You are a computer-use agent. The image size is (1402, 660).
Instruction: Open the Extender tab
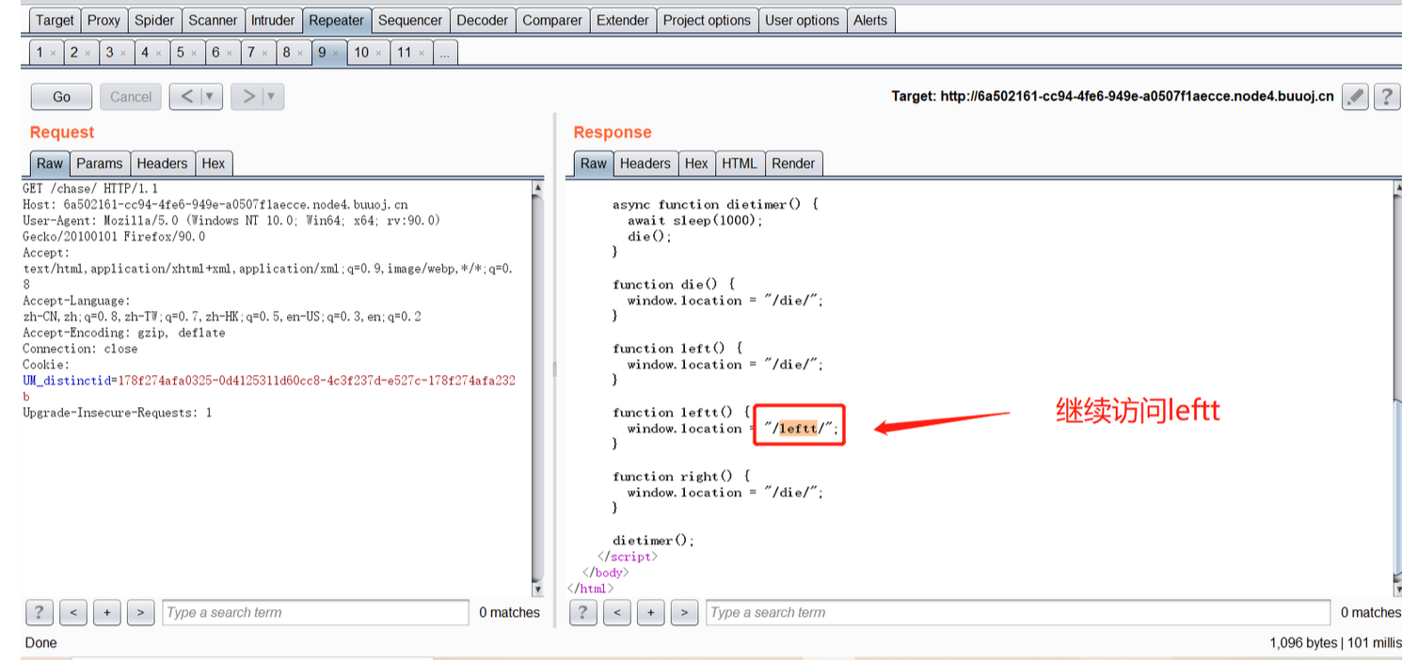623,20
